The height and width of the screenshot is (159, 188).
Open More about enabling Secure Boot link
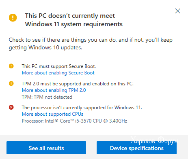coord(58,73)
